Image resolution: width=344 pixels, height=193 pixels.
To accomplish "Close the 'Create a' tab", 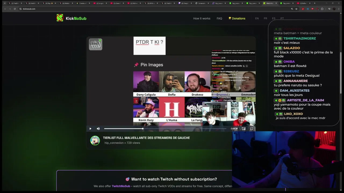I will point(89,3).
